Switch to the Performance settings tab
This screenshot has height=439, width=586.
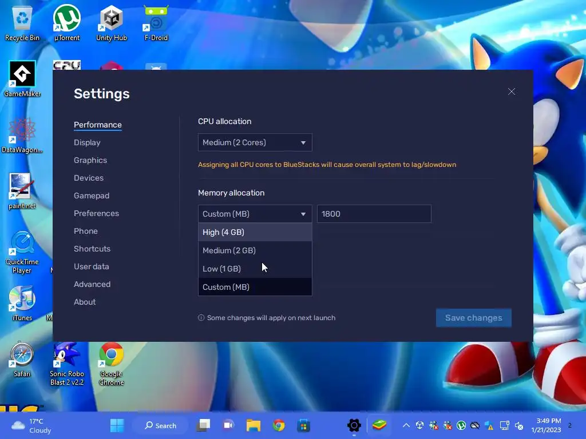pyautogui.click(x=97, y=125)
